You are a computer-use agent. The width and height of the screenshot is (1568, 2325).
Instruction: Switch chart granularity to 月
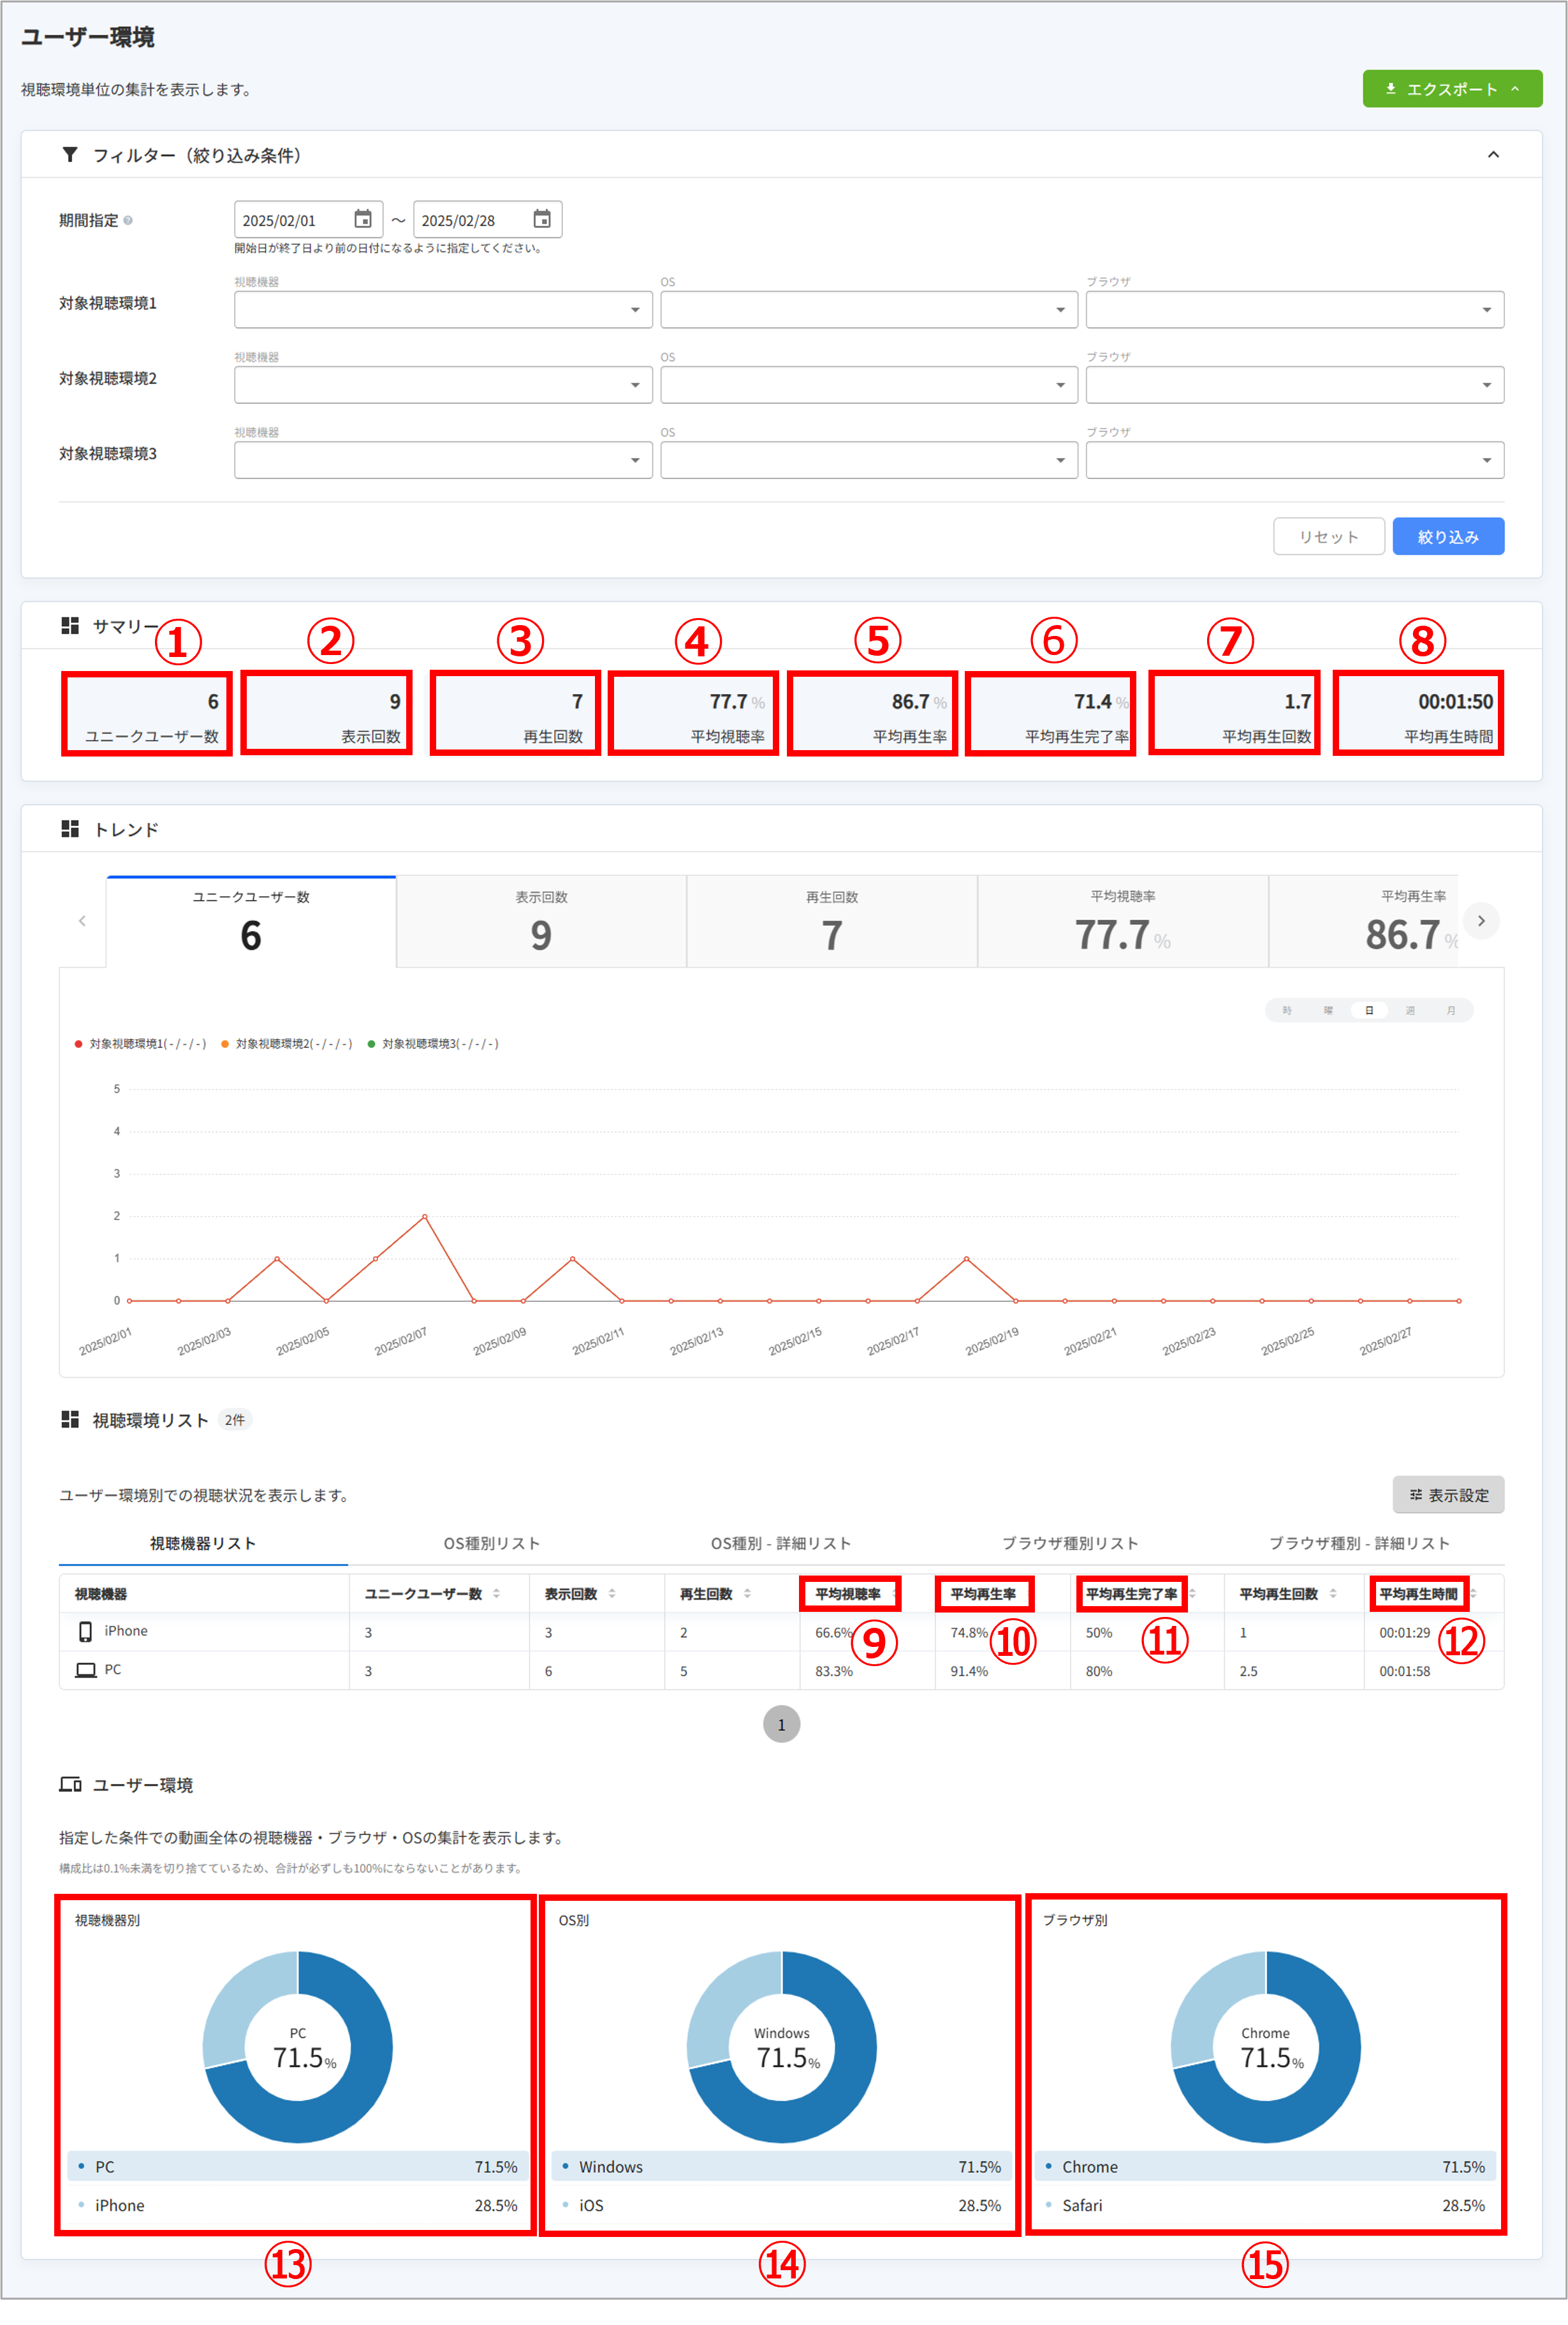pos(1450,1010)
